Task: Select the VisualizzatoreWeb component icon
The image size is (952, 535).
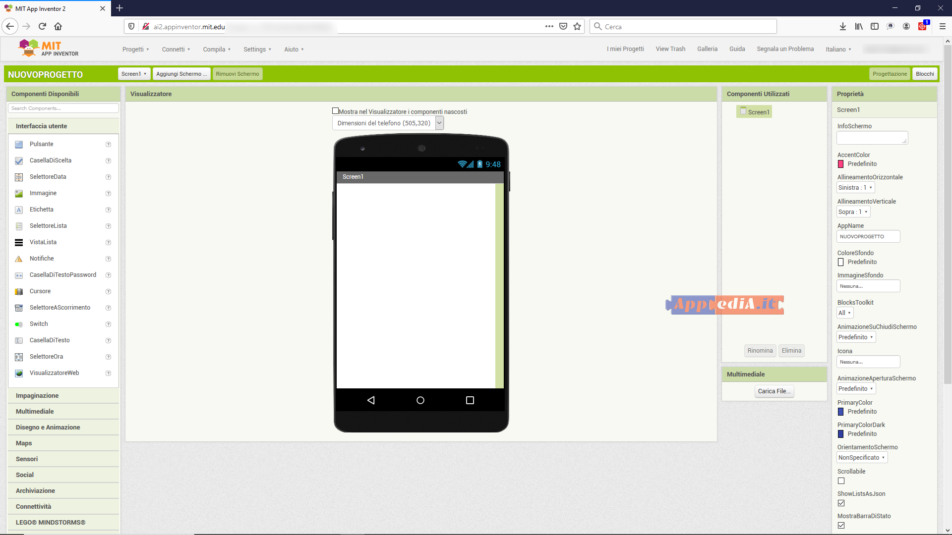Action: point(19,374)
